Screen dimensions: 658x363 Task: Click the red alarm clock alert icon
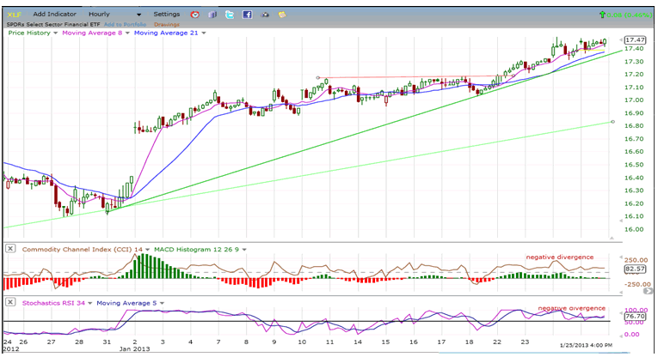point(196,15)
